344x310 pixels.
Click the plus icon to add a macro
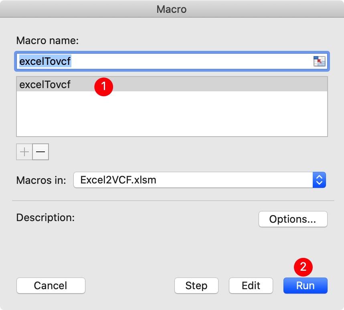[24, 152]
